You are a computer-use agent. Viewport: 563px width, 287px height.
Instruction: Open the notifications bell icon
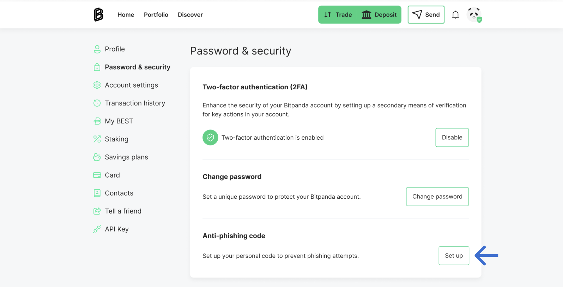455,15
